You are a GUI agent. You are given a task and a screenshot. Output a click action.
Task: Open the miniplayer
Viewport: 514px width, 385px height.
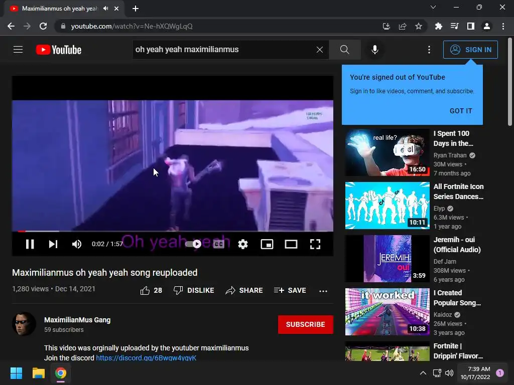pyautogui.click(x=267, y=244)
